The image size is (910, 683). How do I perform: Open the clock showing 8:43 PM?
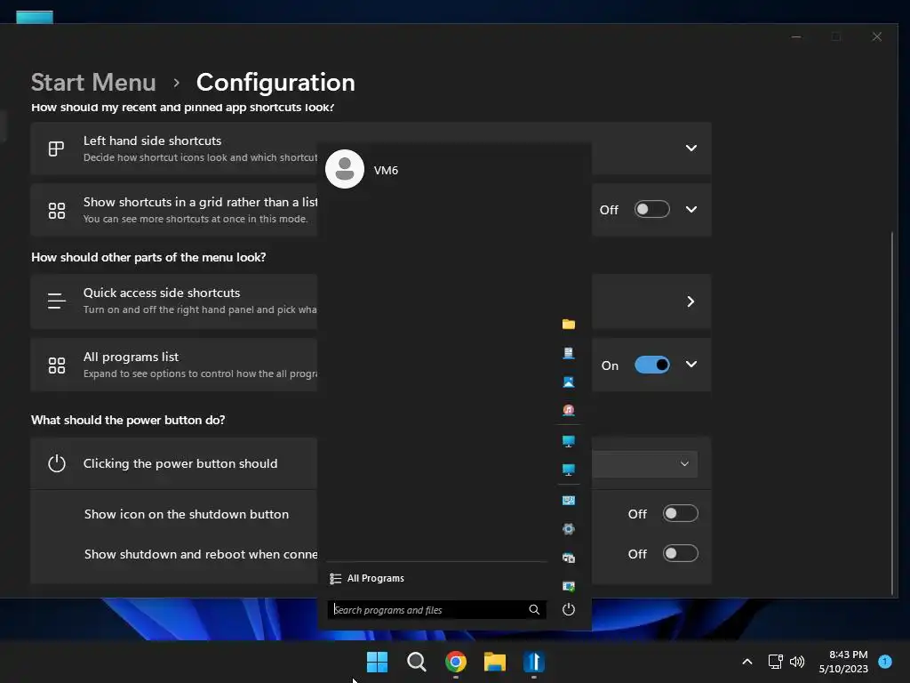pos(843,662)
